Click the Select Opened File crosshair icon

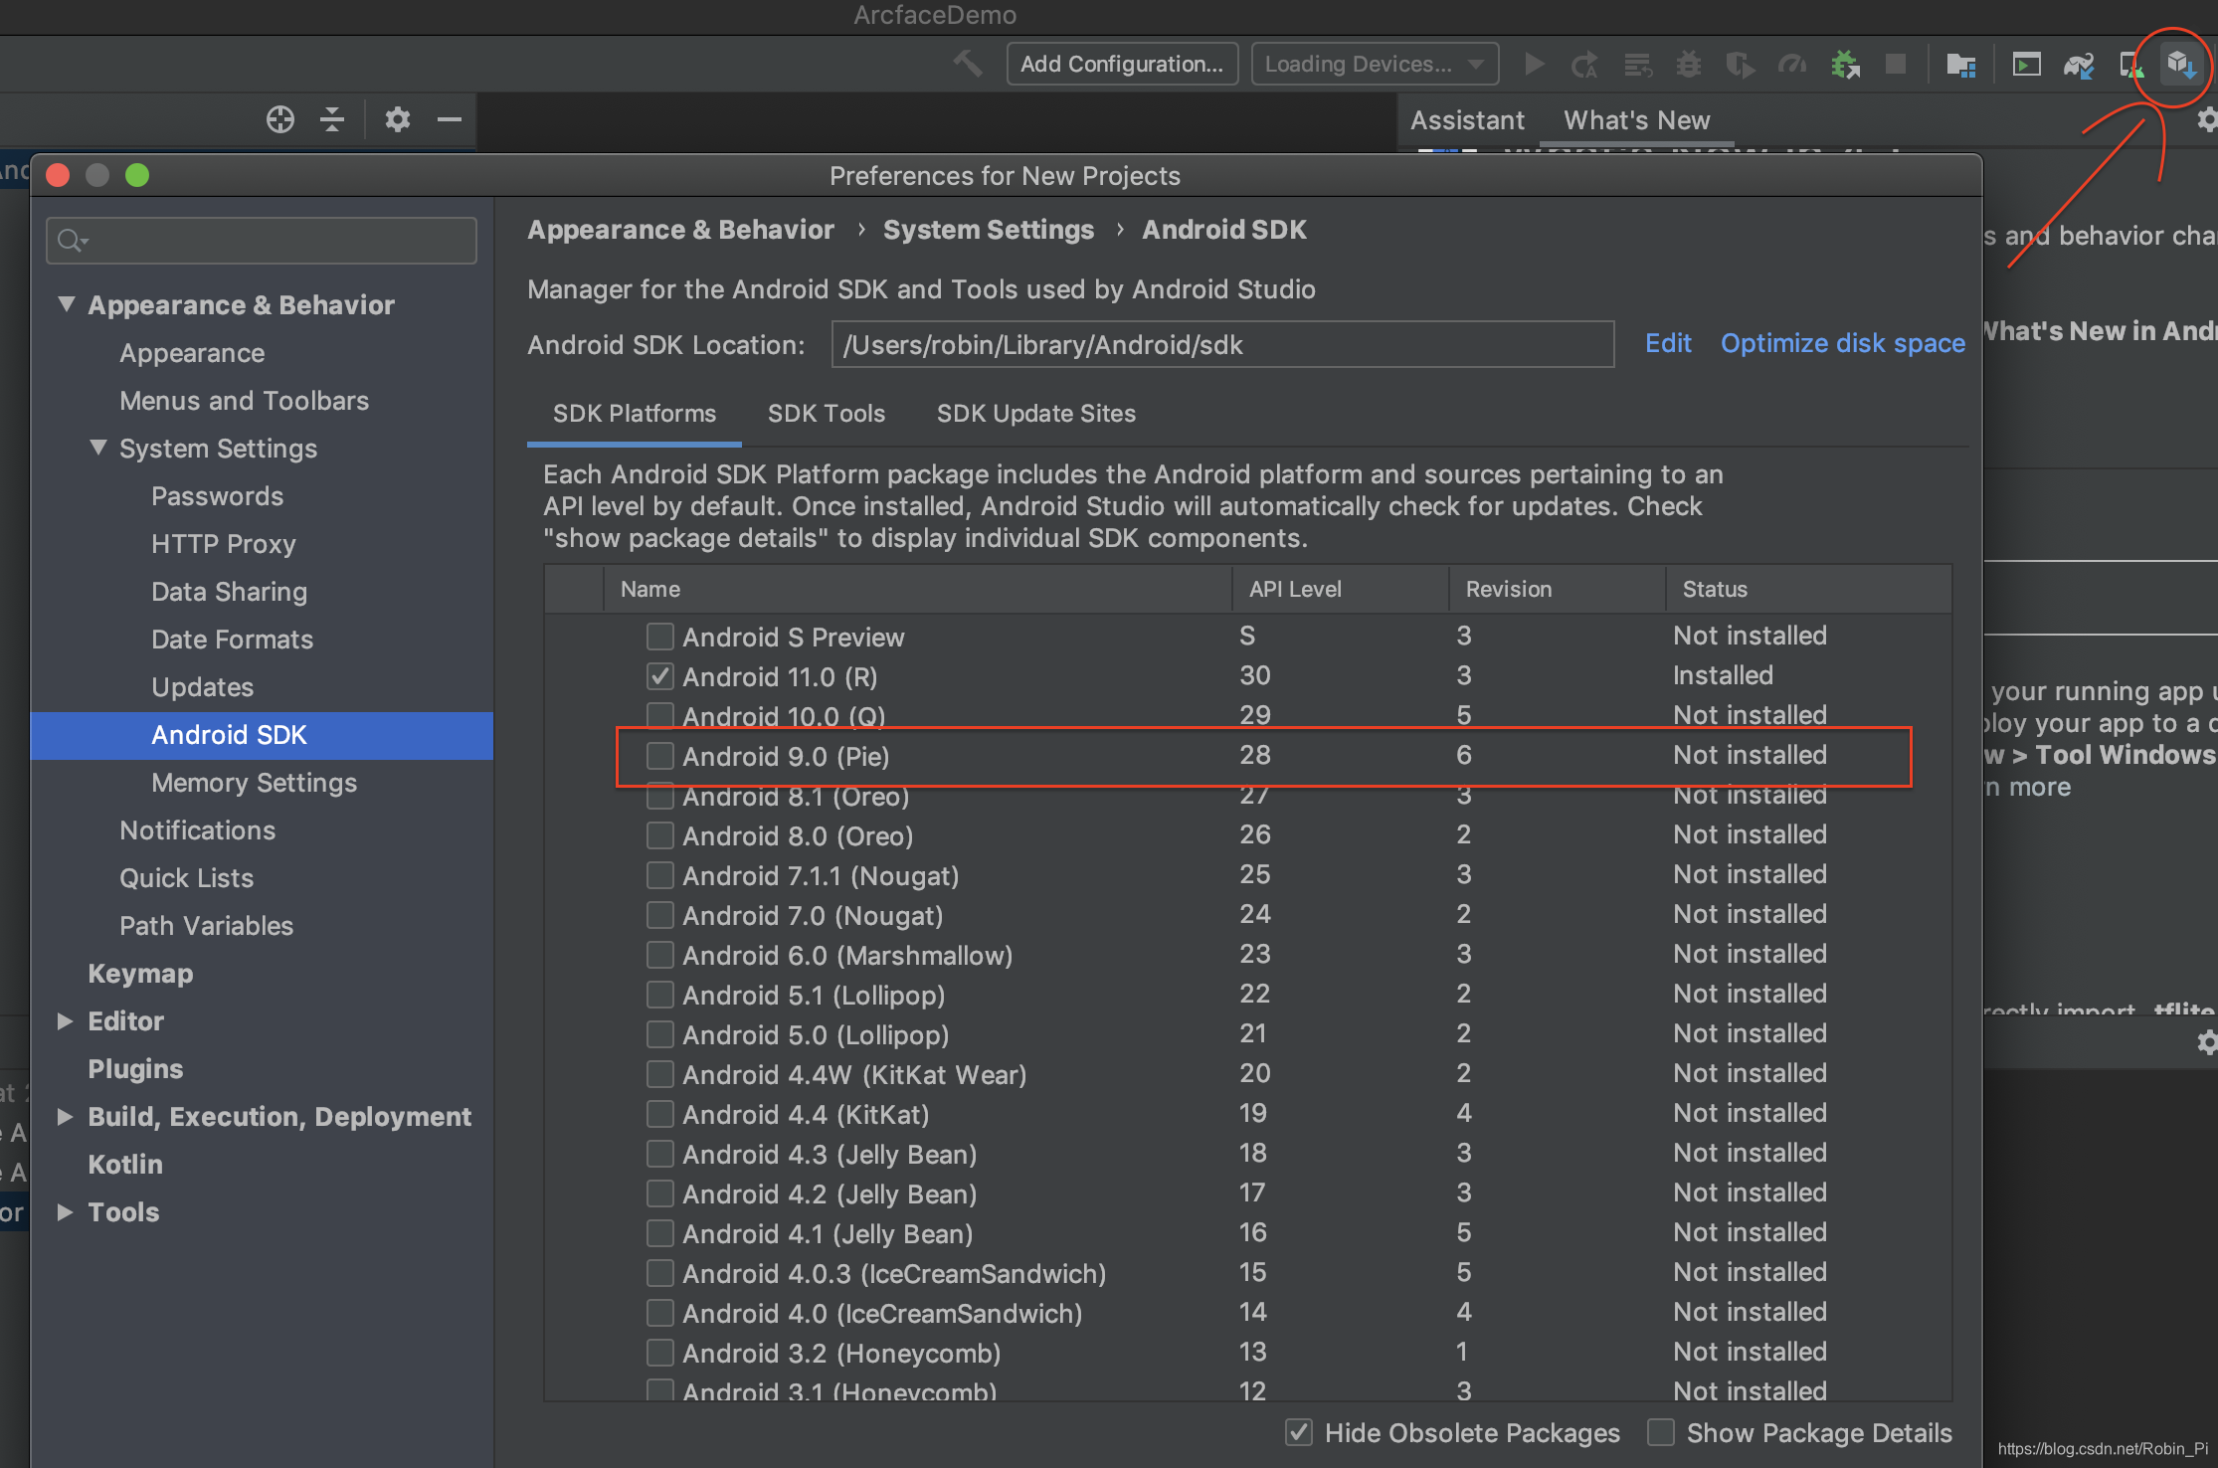click(280, 119)
